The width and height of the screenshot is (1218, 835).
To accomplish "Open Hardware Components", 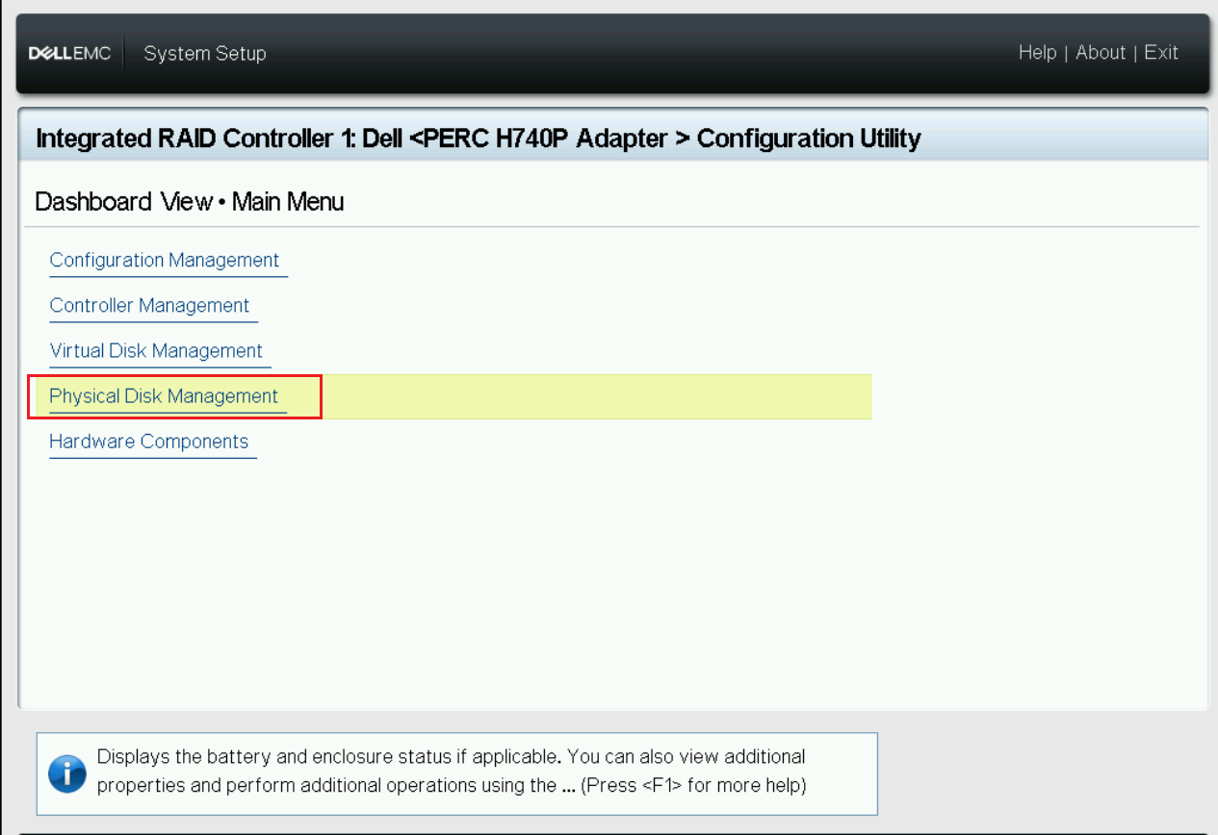I will (149, 442).
